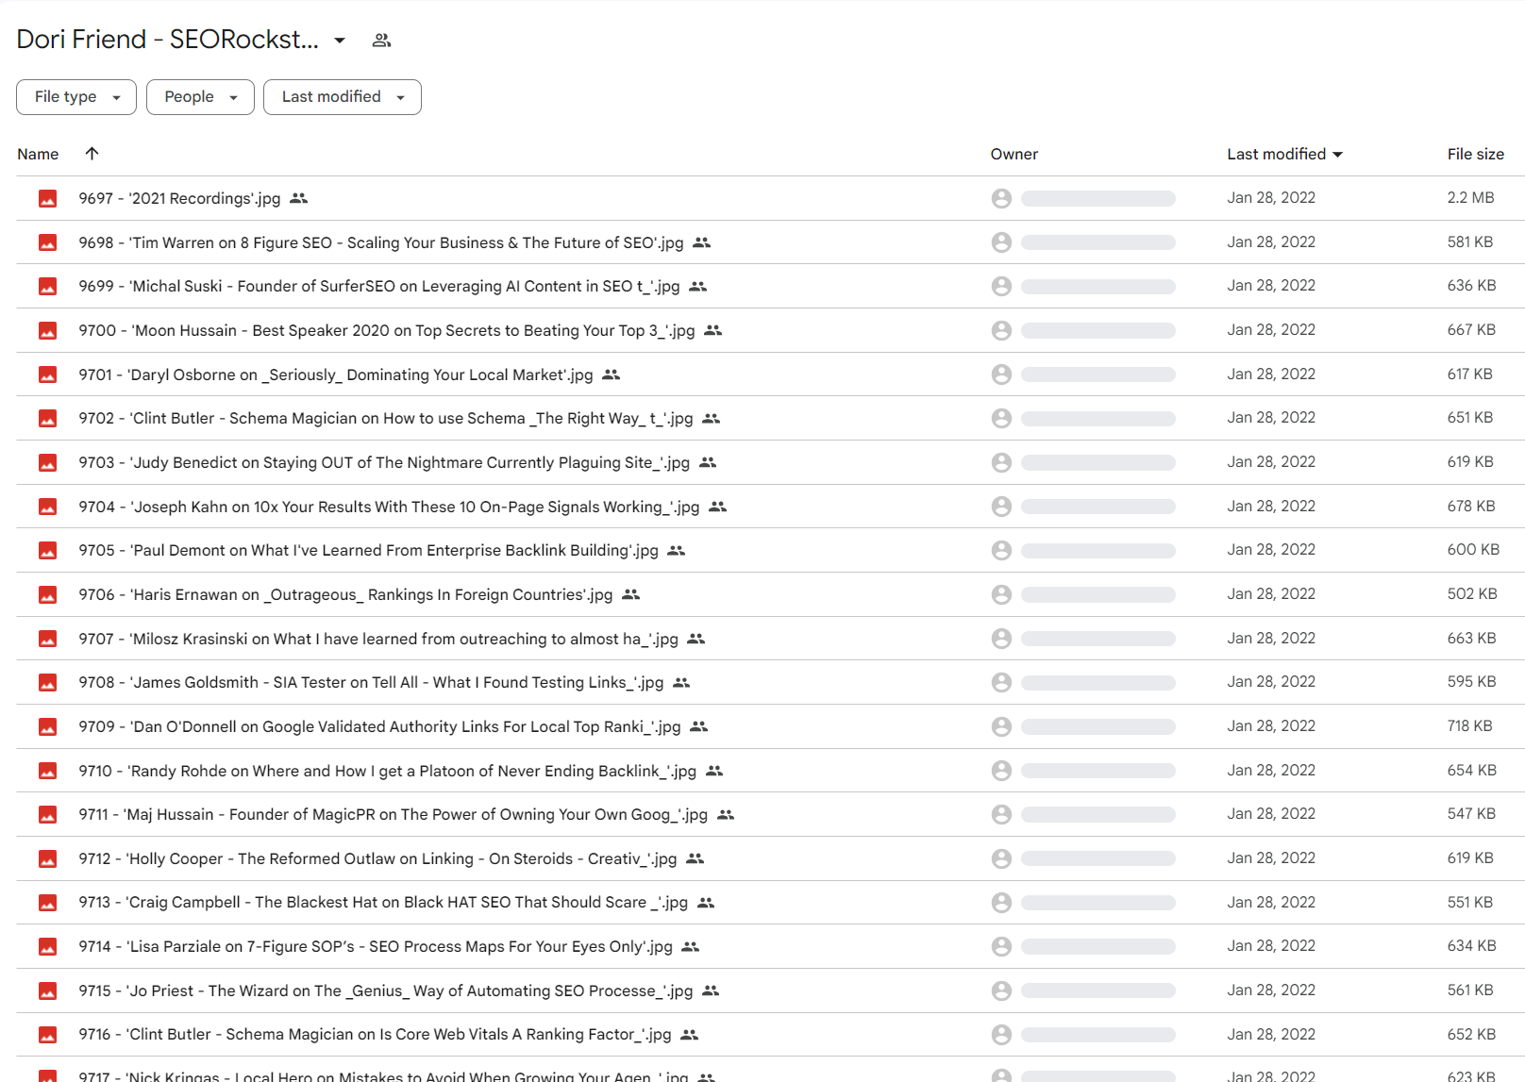
Task: Reverse sort using the up arrow icon
Action: [92, 154]
